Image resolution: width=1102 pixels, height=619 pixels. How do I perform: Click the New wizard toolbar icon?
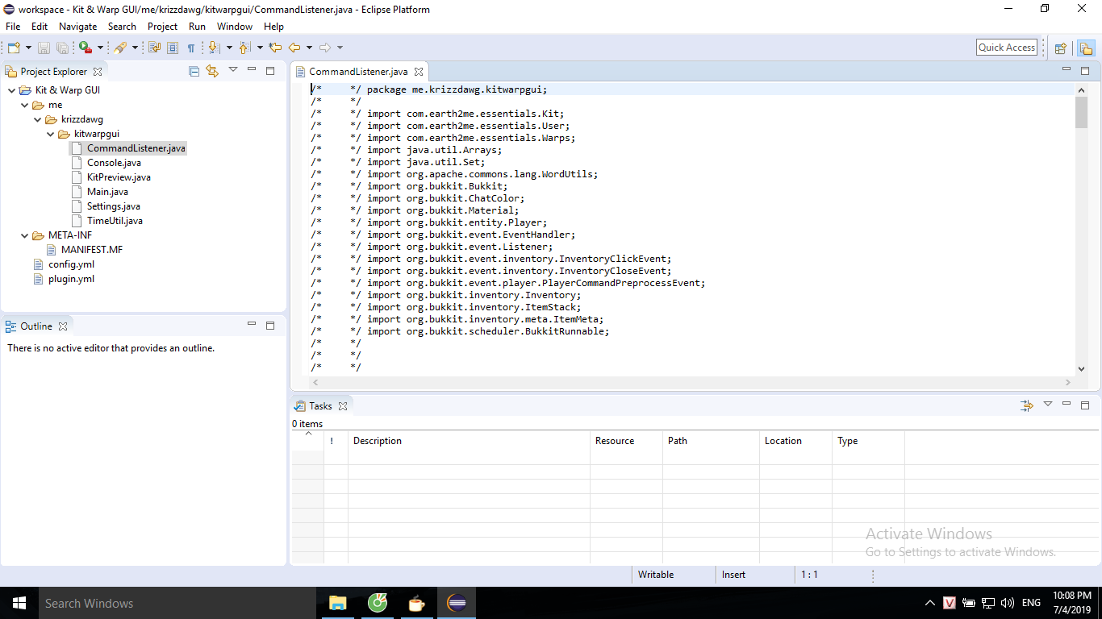[x=14, y=48]
